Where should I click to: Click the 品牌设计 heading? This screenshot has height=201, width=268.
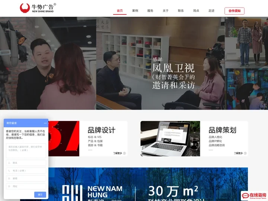click(x=102, y=130)
